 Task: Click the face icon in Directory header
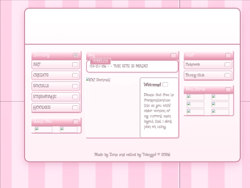76,55
